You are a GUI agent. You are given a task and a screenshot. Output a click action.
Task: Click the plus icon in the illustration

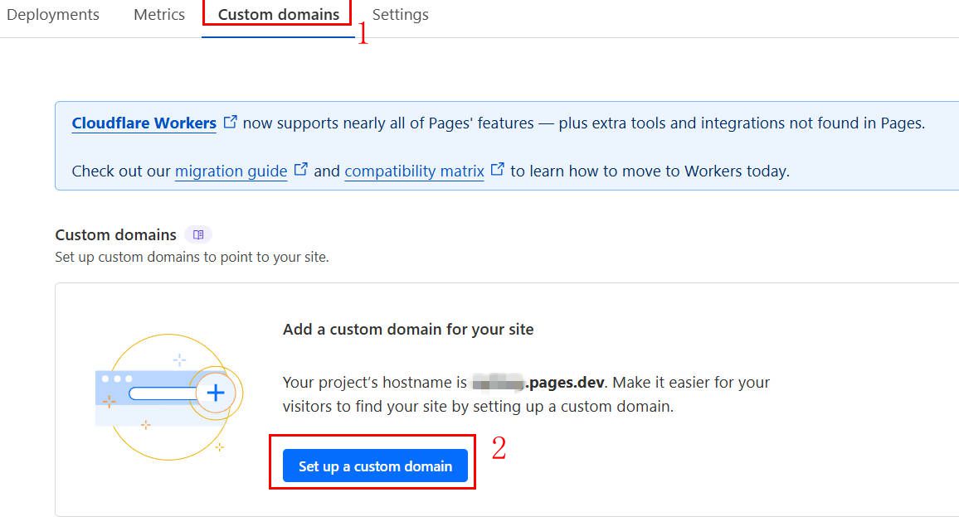216,393
